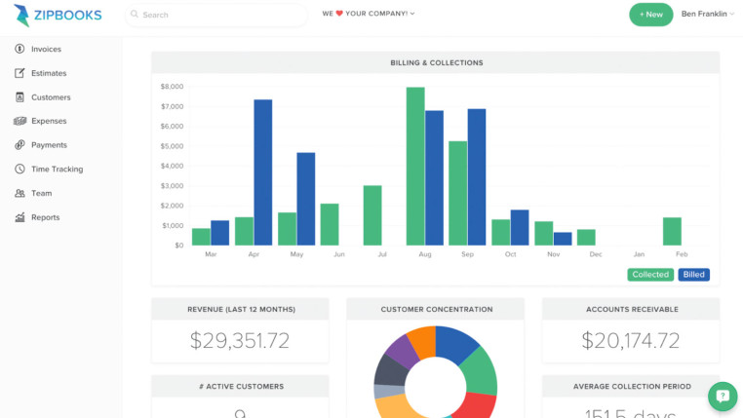Open the We Love Your Company dropdown

(x=369, y=14)
